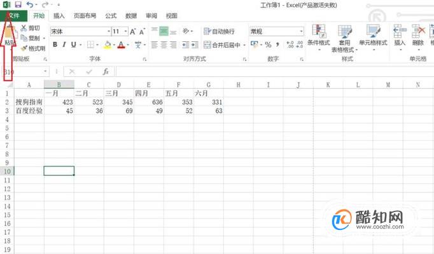This screenshot has width=434, height=254.
Task: Click the insert function fx icon
Action: pos(106,72)
